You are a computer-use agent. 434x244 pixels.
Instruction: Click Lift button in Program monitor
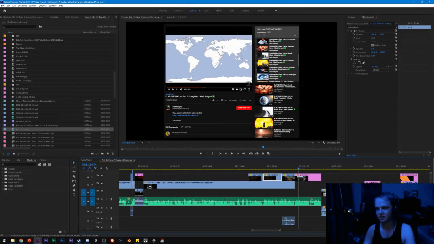[x=251, y=154]
